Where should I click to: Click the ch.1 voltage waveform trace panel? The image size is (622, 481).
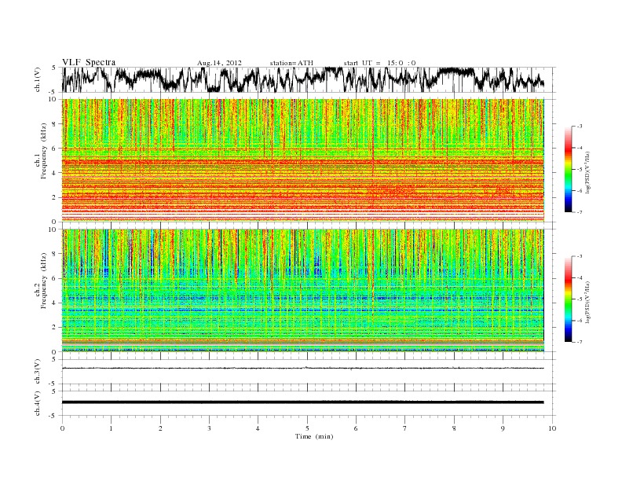(x=308, y=79)
